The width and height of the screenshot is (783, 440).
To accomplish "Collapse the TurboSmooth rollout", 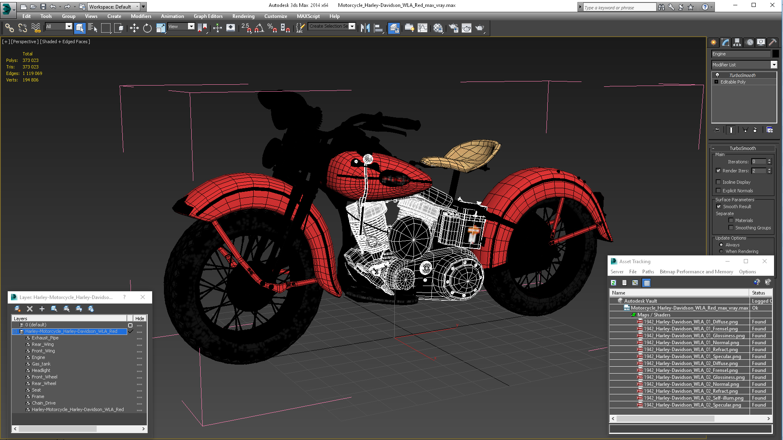I will (x=743, y=148).
